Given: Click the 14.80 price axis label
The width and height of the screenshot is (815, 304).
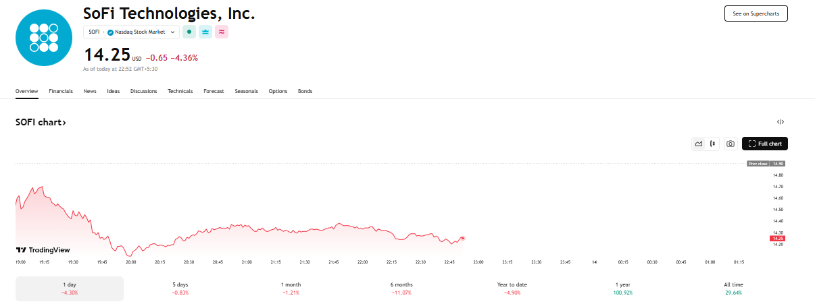Looking at the screenshot, I should pos(778,175).
